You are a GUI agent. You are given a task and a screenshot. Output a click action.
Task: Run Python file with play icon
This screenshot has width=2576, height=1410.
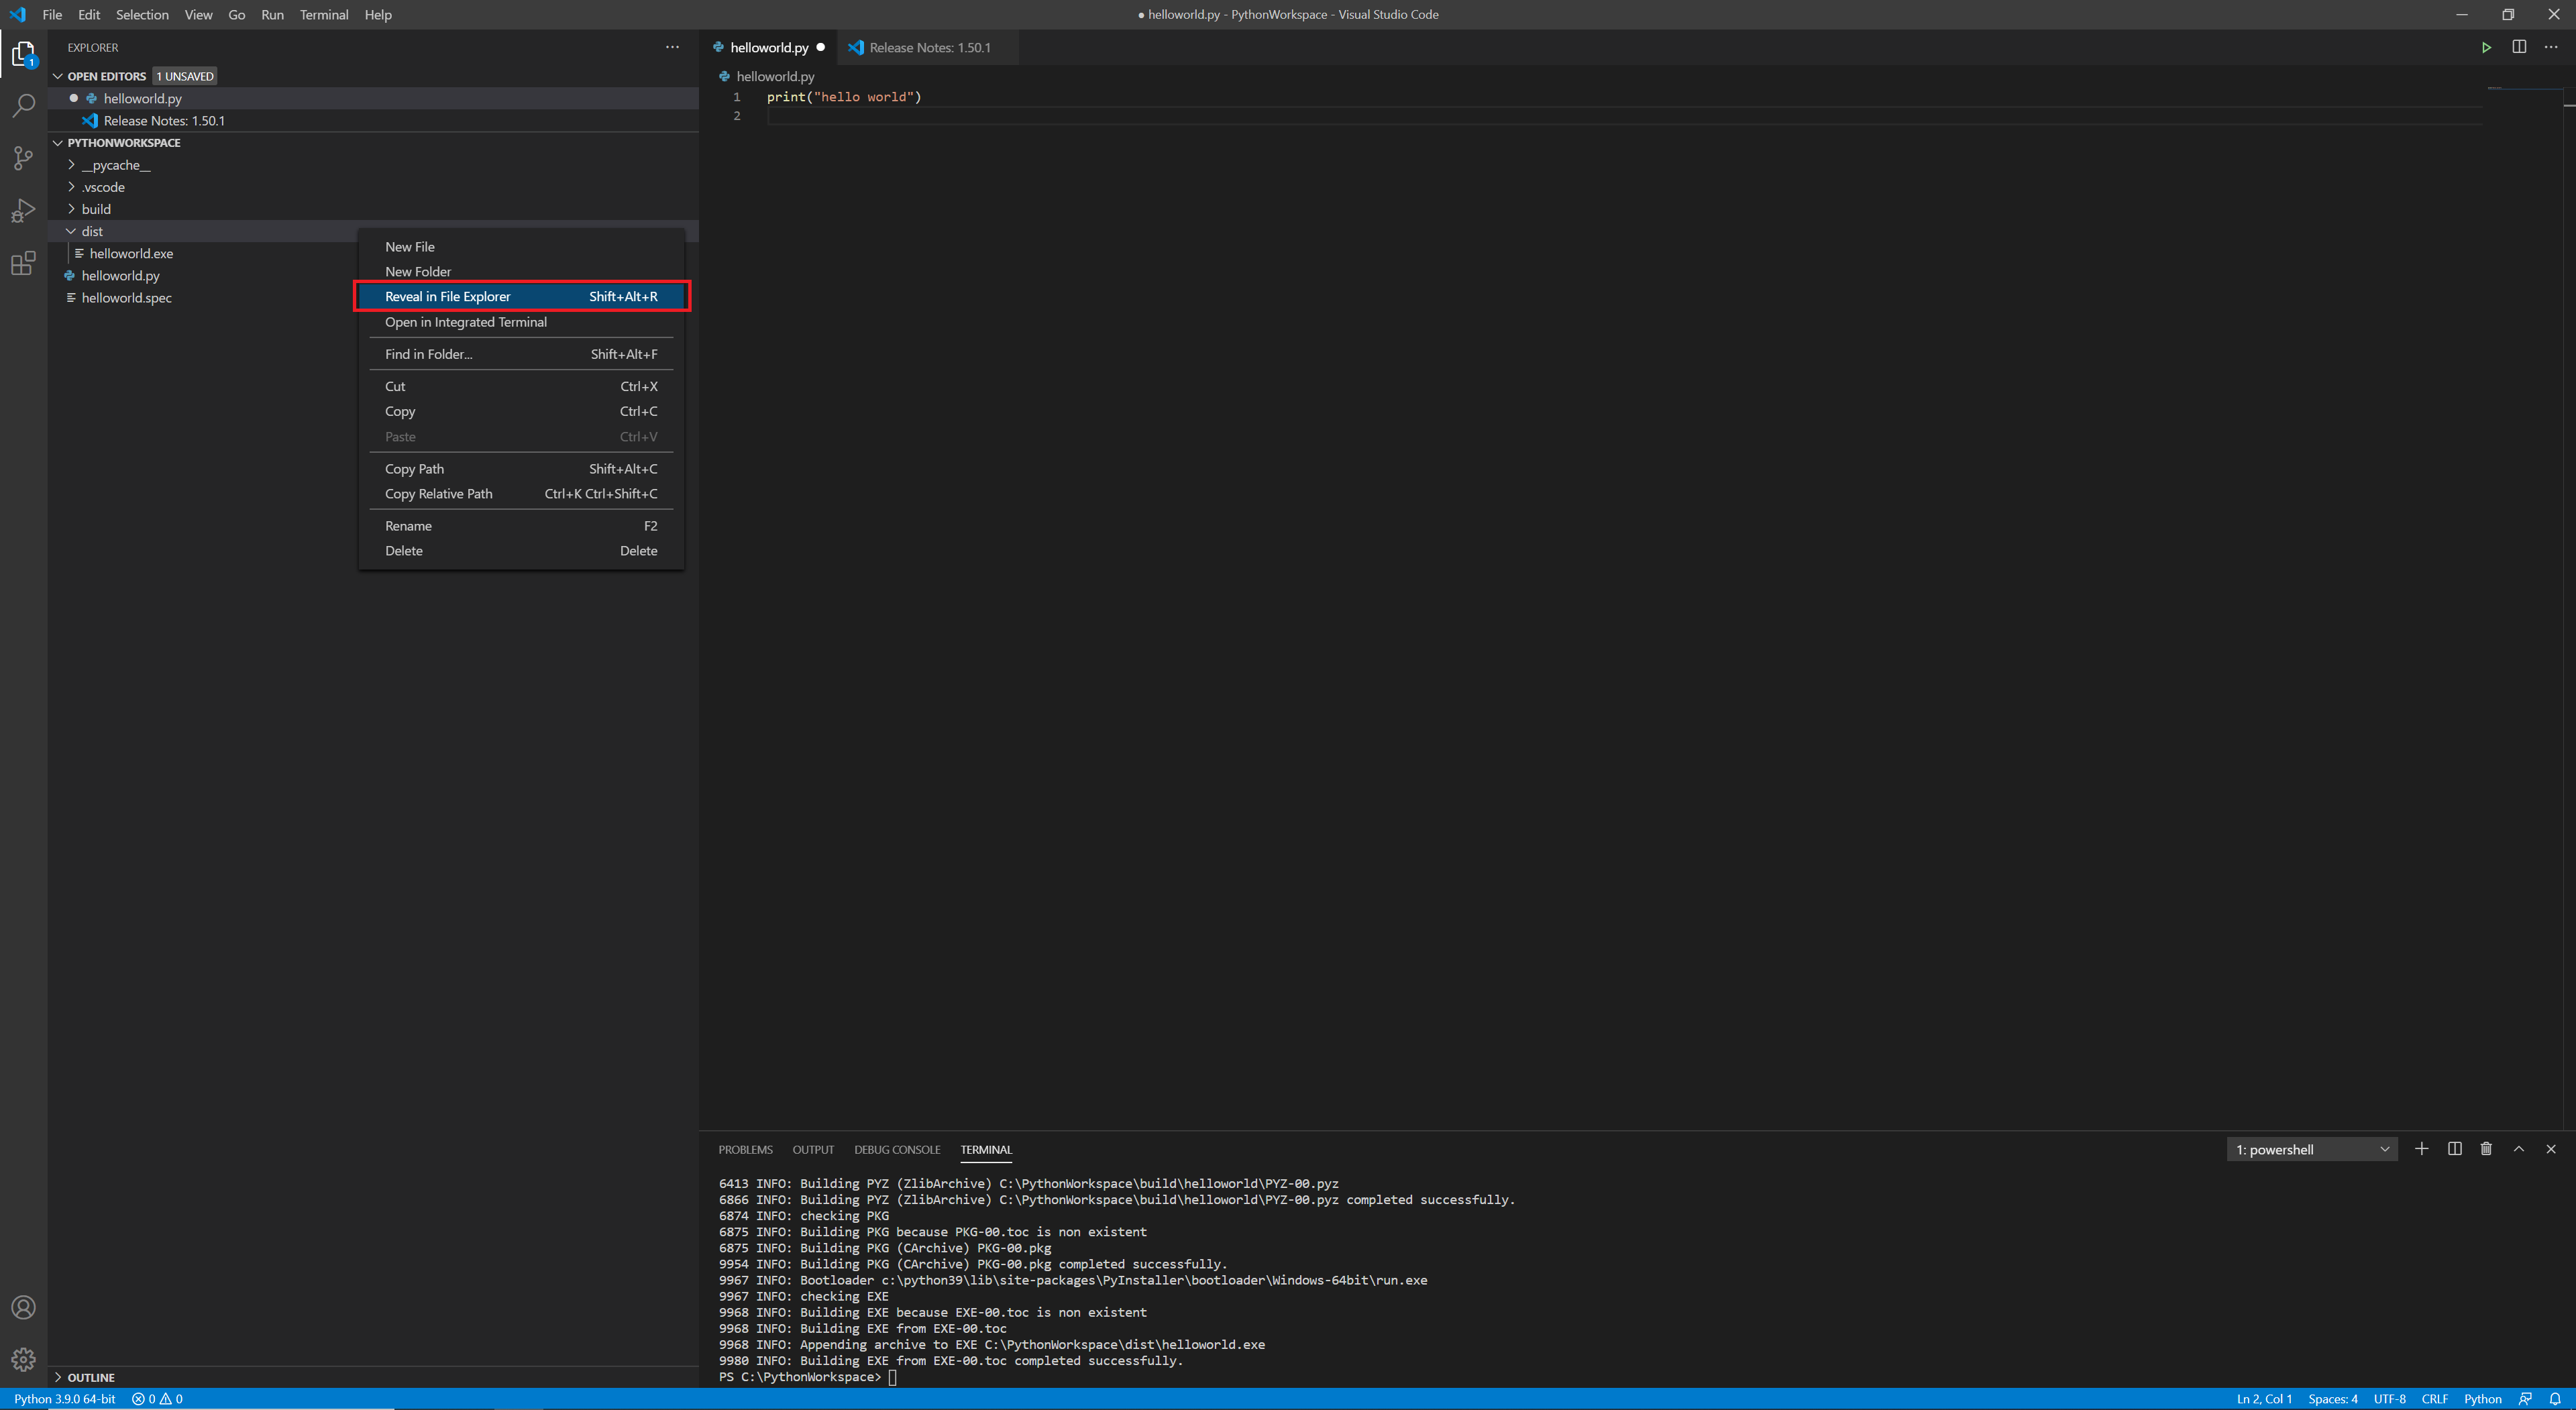[2486, 47]
